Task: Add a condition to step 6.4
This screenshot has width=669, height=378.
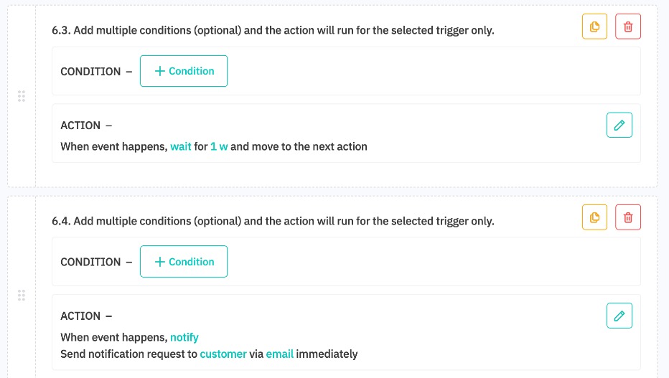Action: [x=184, y=262]
